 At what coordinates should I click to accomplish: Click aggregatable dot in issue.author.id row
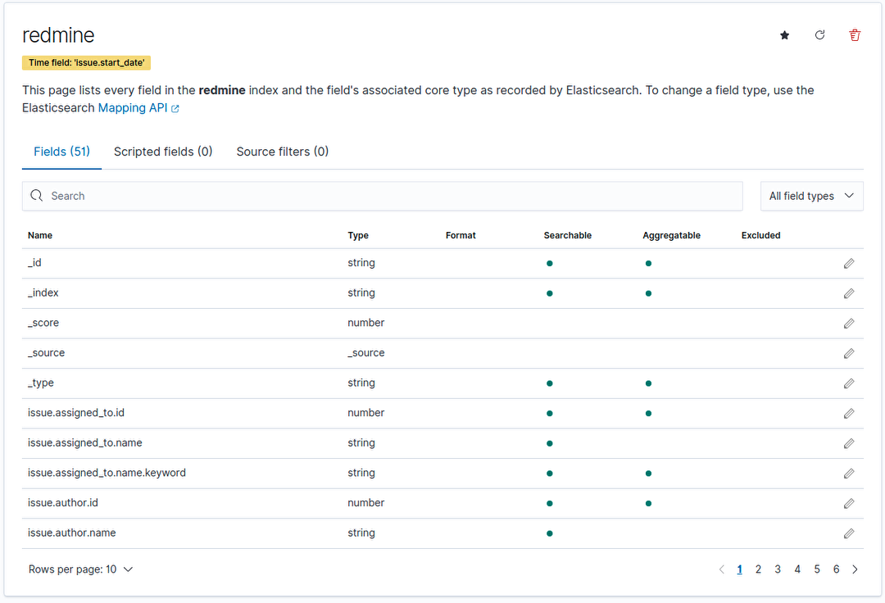(x=648, y=503)
